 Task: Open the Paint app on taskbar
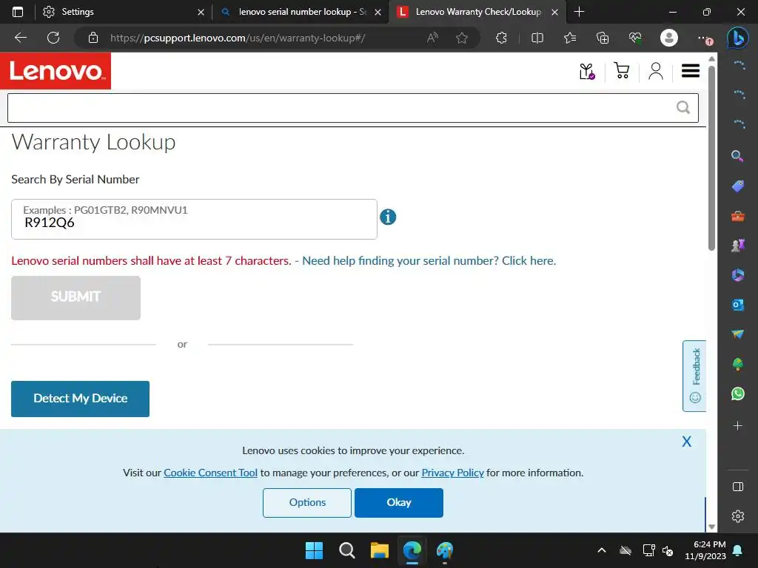(445, 550)
